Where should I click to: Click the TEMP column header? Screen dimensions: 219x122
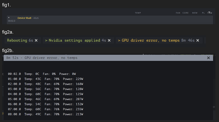pos(138,13)
